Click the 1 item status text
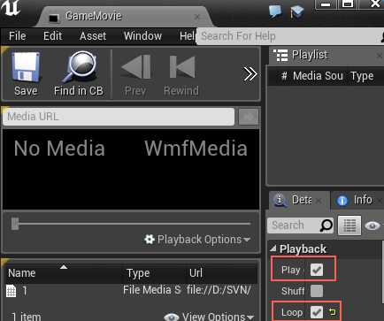 point(27,317)
